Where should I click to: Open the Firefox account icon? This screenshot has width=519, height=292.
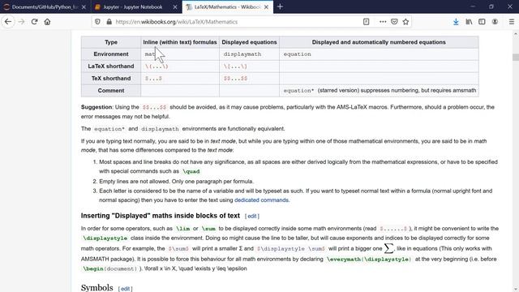pyautogui.click(x=495, y=22)
